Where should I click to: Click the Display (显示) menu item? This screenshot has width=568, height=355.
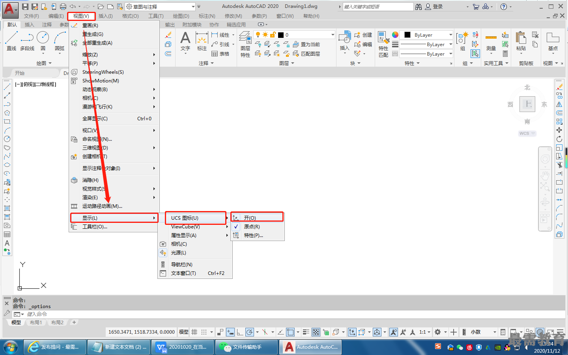coord(114,218)
